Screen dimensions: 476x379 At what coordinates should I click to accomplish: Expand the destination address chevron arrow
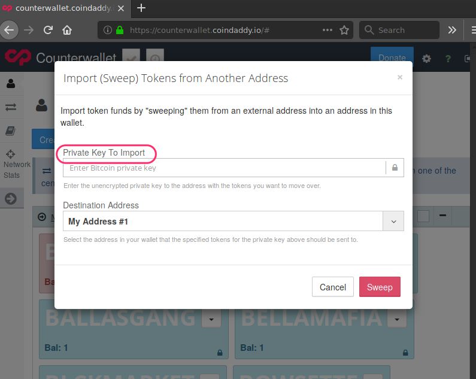tap(393, 222)
